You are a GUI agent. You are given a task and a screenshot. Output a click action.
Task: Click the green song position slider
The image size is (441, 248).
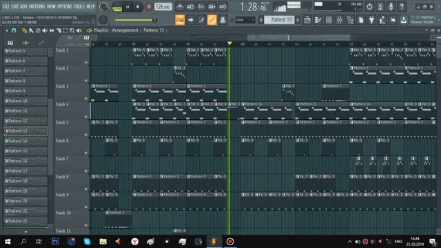click(135, 20)
